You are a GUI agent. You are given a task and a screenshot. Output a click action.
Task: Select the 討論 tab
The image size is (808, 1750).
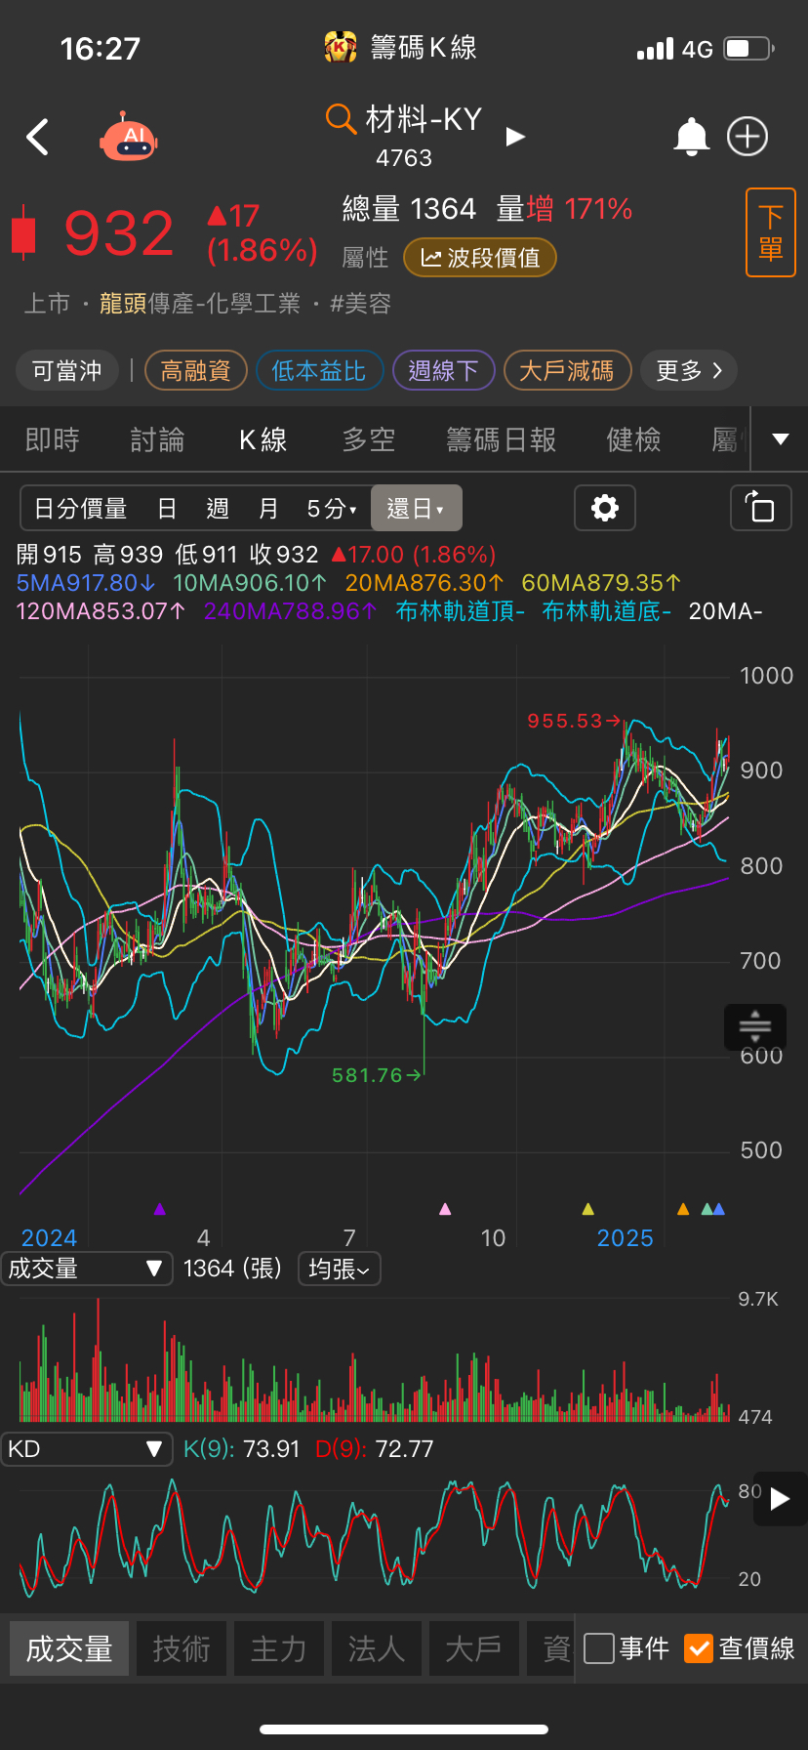157,440
